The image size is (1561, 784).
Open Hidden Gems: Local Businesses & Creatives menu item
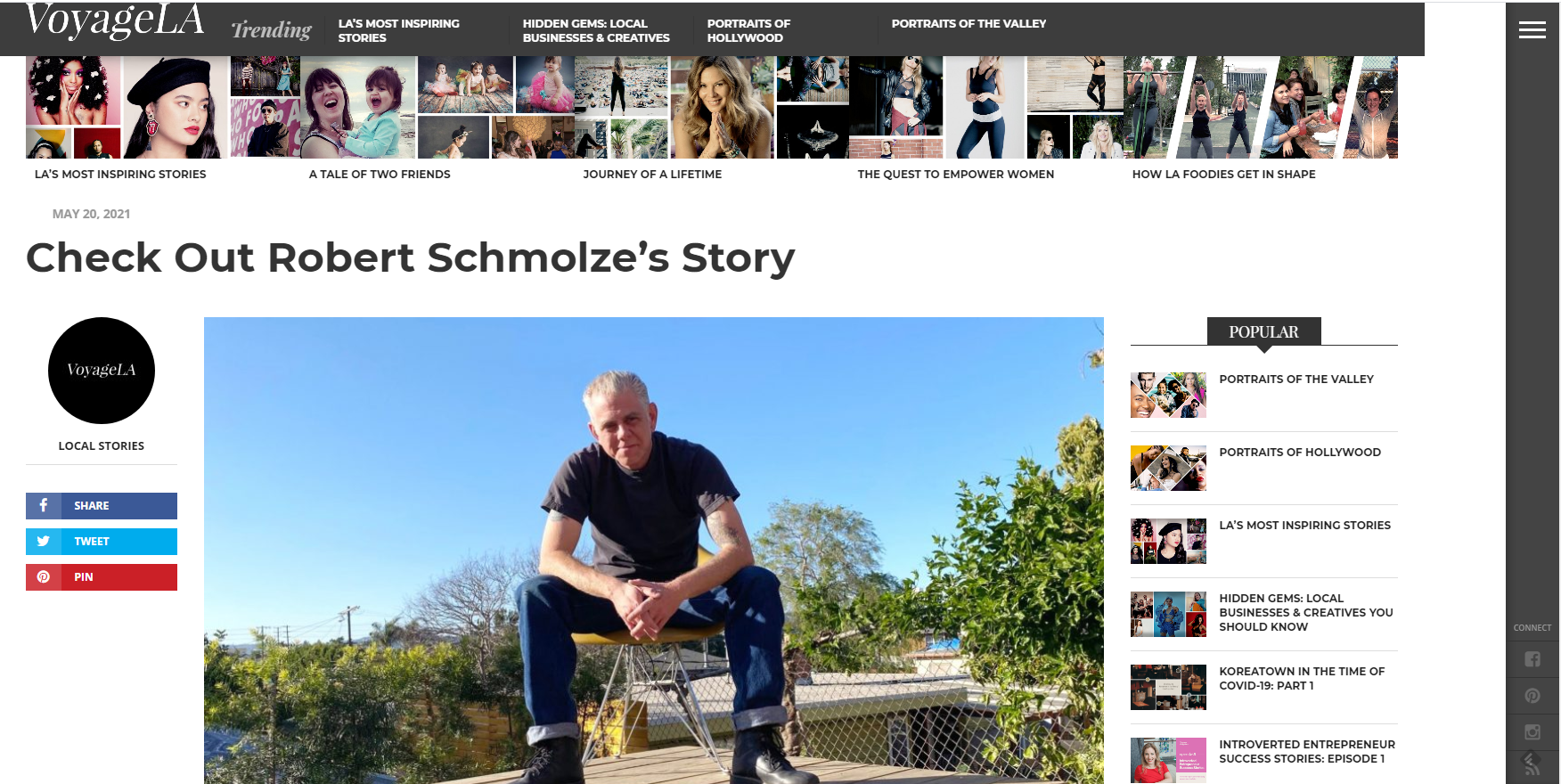(596, 30)
